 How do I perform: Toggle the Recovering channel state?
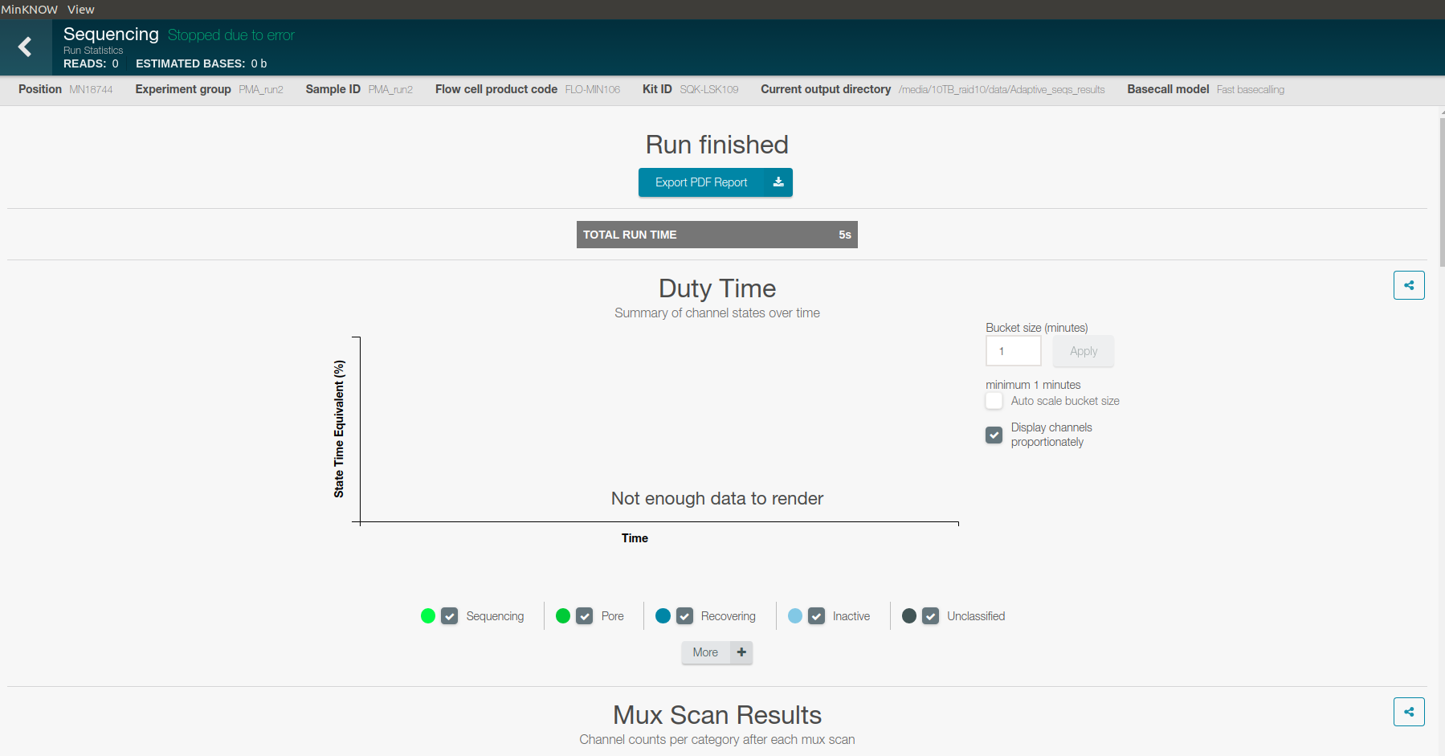click(x=685, y=615)
